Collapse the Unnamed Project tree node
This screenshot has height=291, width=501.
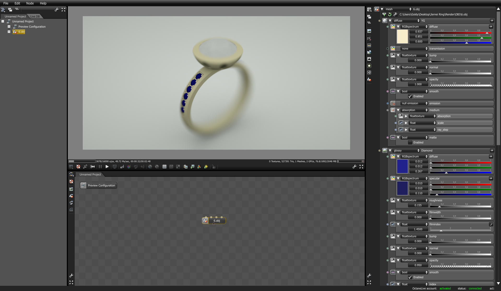(3, 21)
